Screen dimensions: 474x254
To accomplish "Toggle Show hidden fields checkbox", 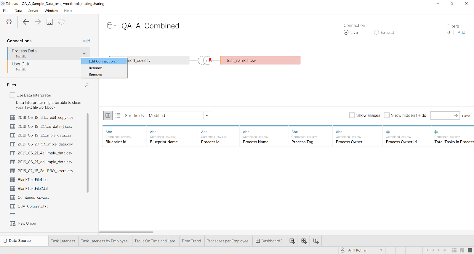I will pyautogui.click(x=387, y=115).
